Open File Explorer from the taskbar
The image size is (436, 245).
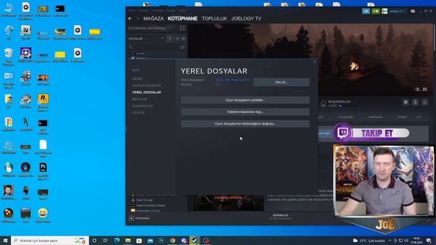coord(128,240)
